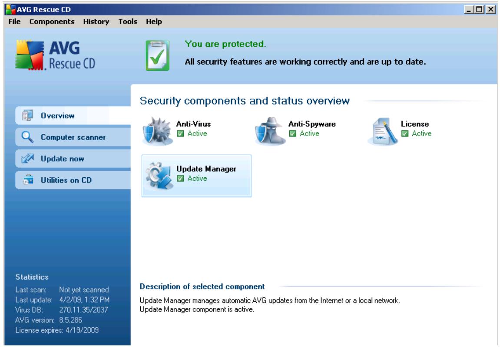Viewport: 500px width, 348px height.
Task: Select the Overview sidebar button
Action: click(x=73, y=115)
